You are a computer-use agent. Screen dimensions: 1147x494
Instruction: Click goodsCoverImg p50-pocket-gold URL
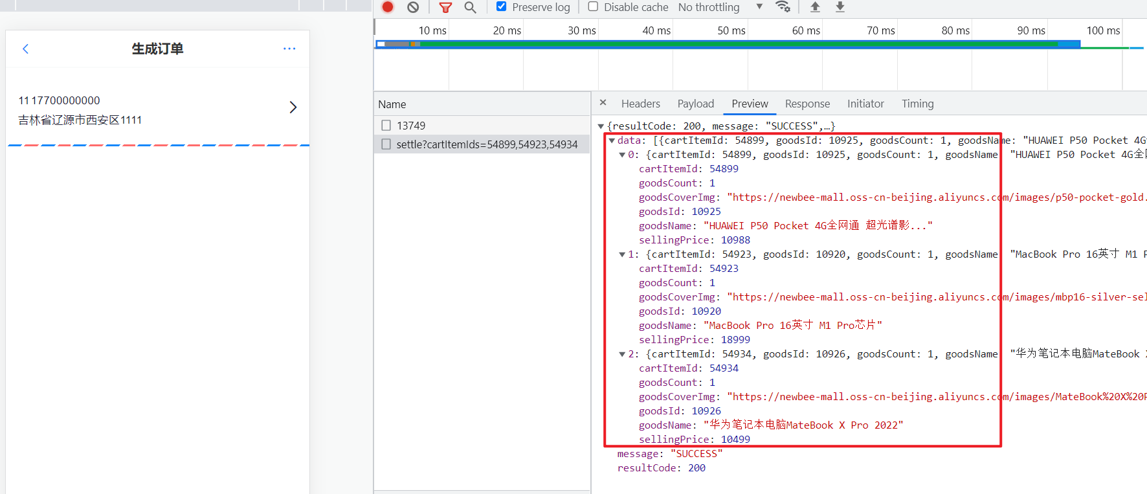click(x=937, y=197)
